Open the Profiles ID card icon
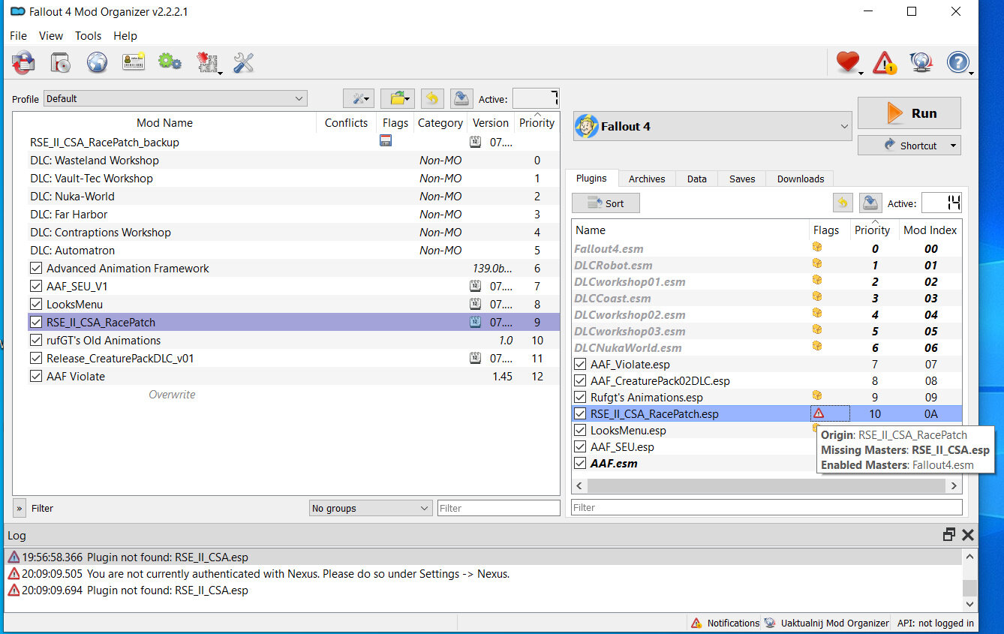The width and height of the screenshot is (1004, 634). tap(134, 62)
